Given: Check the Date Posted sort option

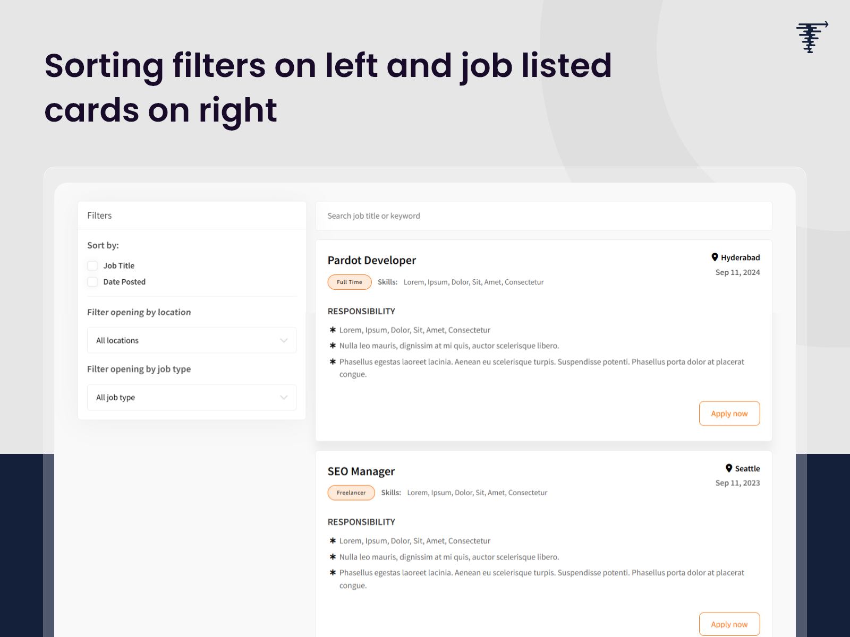Looking at the screenshot, I should point(92,282).
